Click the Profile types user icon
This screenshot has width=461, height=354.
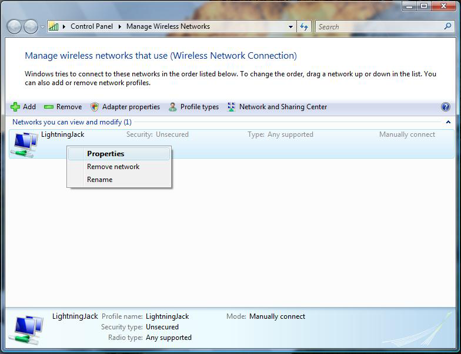click(173, 107)
